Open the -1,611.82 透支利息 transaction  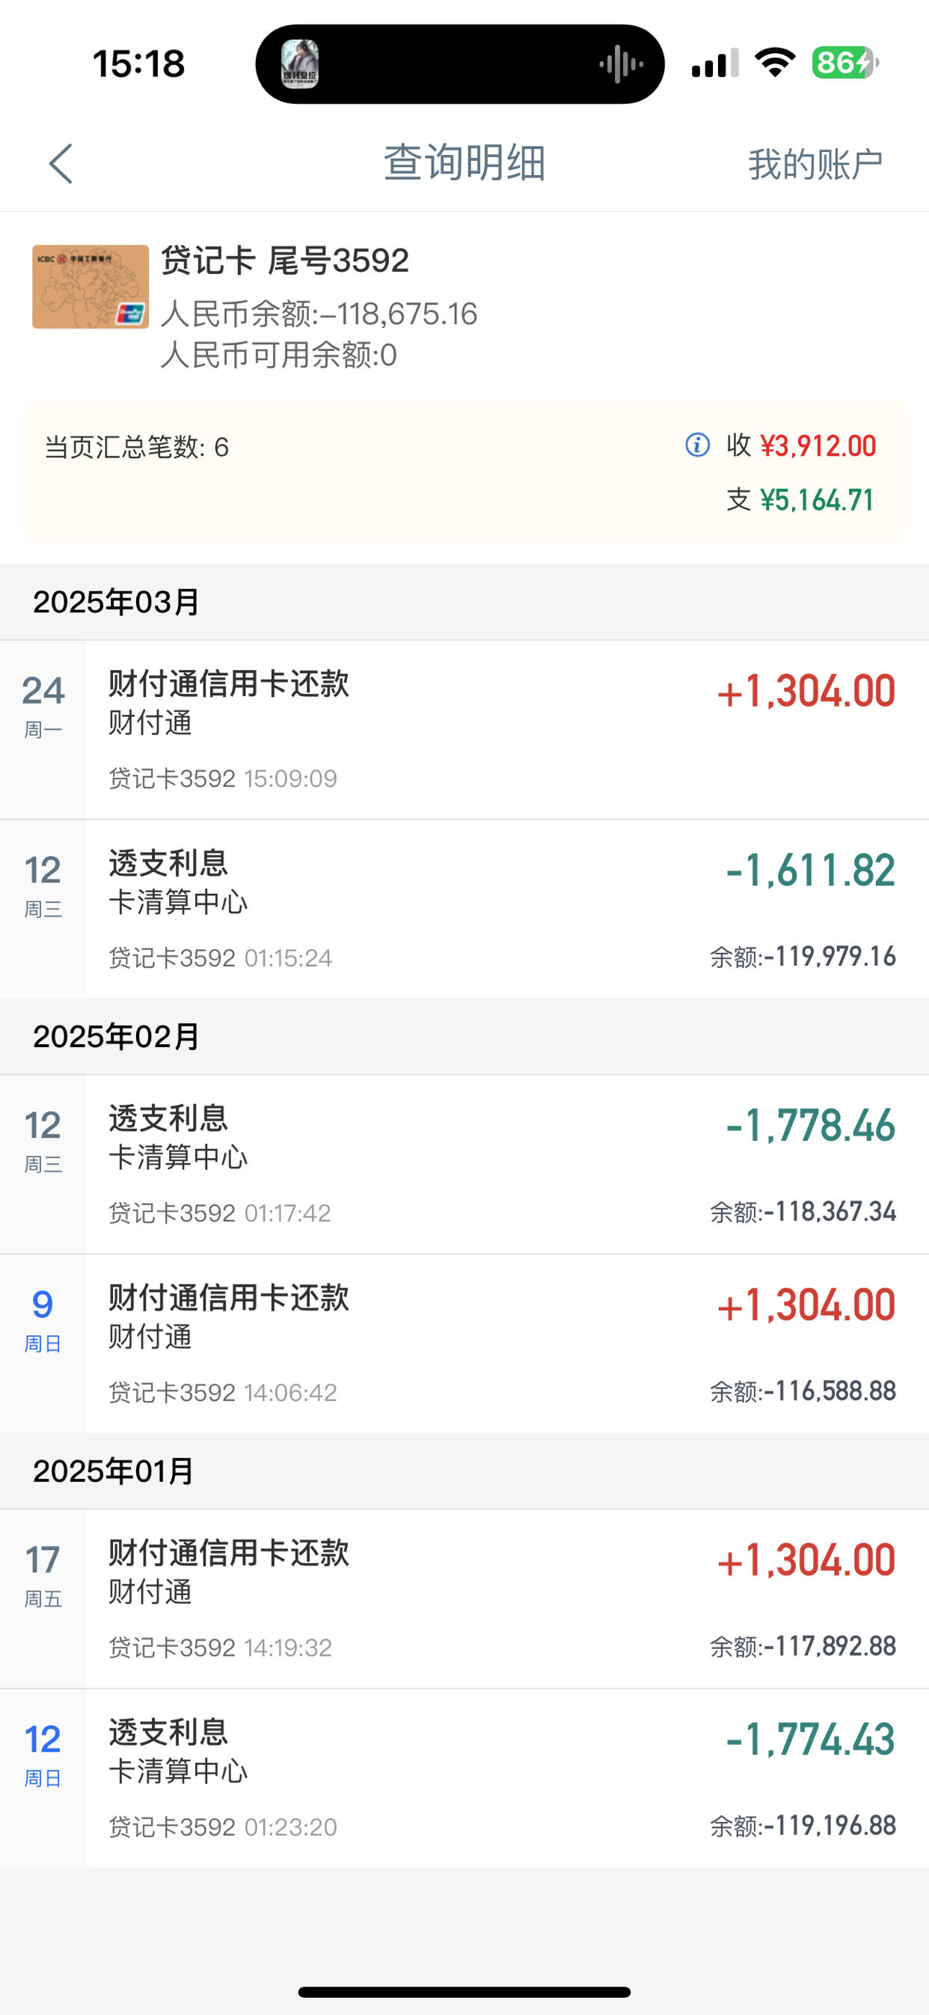464,909
